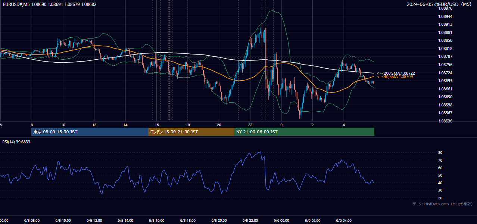Click the 1.08818 price axis label

point(445,49)
